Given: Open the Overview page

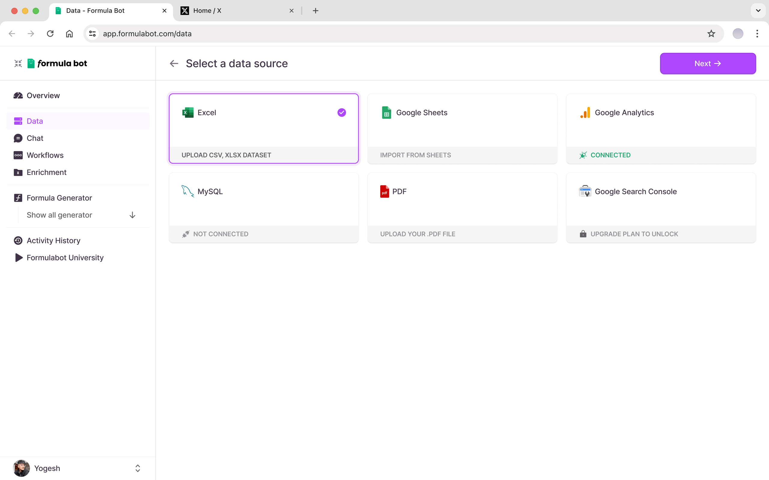Looking at the screenshot, I should pyautogui.click(x=78, y=96).
